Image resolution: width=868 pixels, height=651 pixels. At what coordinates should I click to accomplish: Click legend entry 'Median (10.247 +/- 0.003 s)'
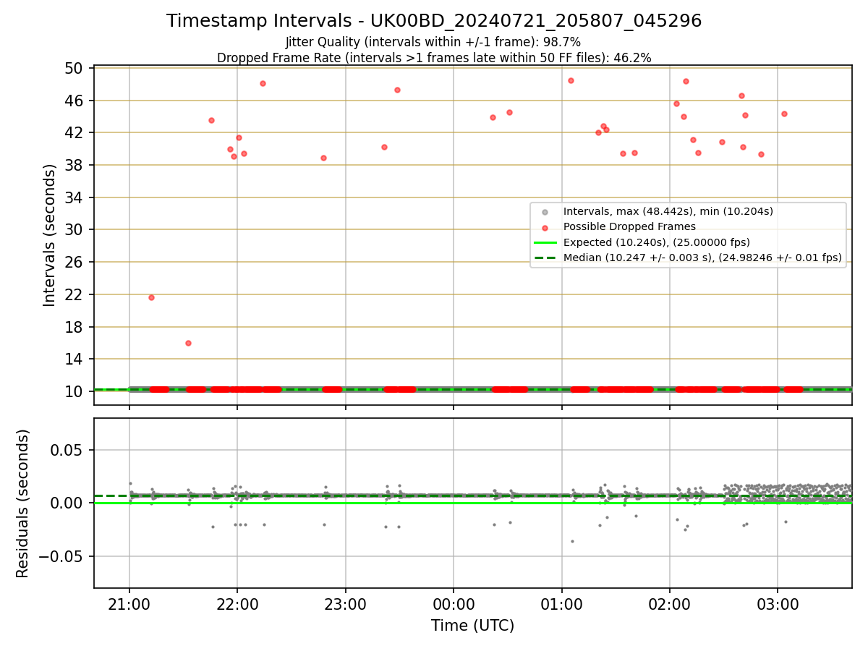click(x=702, y=258)
